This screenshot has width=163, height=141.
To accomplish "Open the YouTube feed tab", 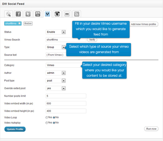I will 38,14.
